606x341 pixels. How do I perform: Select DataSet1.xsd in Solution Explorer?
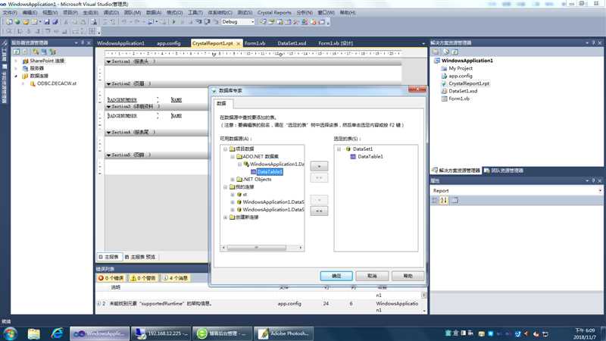[463, 91]
